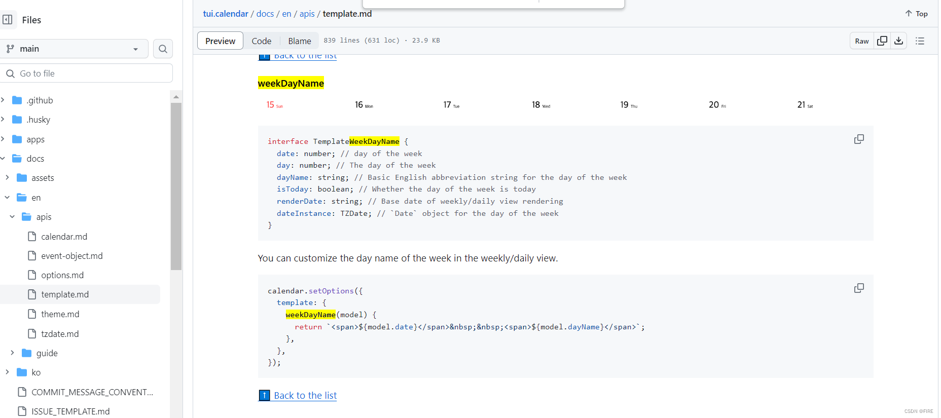The width and height of the screenshot is (941, 418).
Task: Download raw file icon
Action: [899, 41]
